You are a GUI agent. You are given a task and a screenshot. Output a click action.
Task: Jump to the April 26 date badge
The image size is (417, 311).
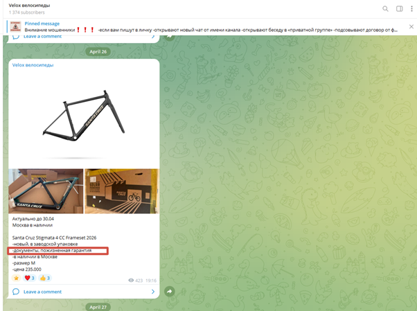point(98,52)
